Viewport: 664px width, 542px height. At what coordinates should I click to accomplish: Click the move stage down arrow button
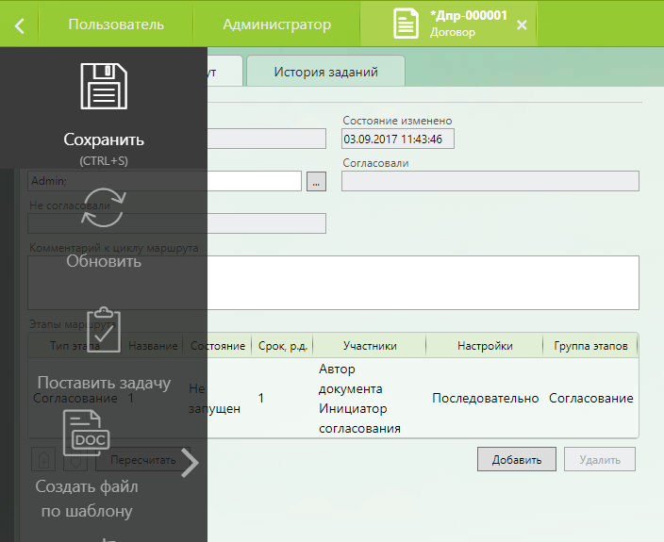[x=75, y=459]
